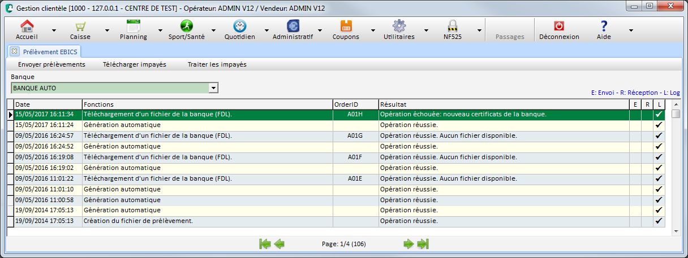Select the A01F order ID cell
Viewport: 688px width, 258px height.
click(356, 157)
